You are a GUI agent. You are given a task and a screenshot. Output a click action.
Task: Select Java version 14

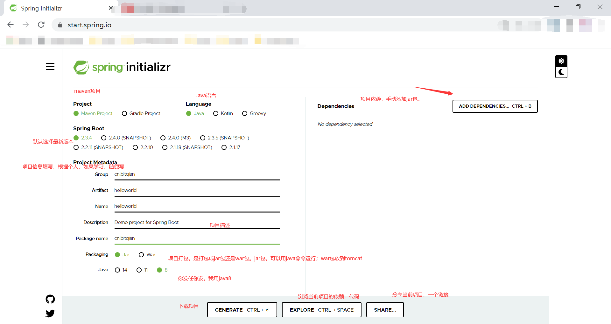coord(121,270)
